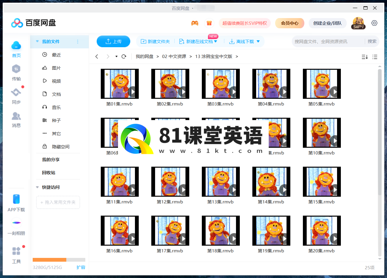Open the 第15集.rmvb video thumbnail
Screen dimensions: 387x278
pos(322,182)
